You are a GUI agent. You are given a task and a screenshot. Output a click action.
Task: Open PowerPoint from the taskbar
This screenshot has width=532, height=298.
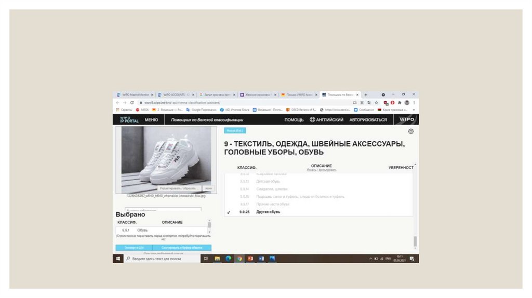(x=250, y=259)
